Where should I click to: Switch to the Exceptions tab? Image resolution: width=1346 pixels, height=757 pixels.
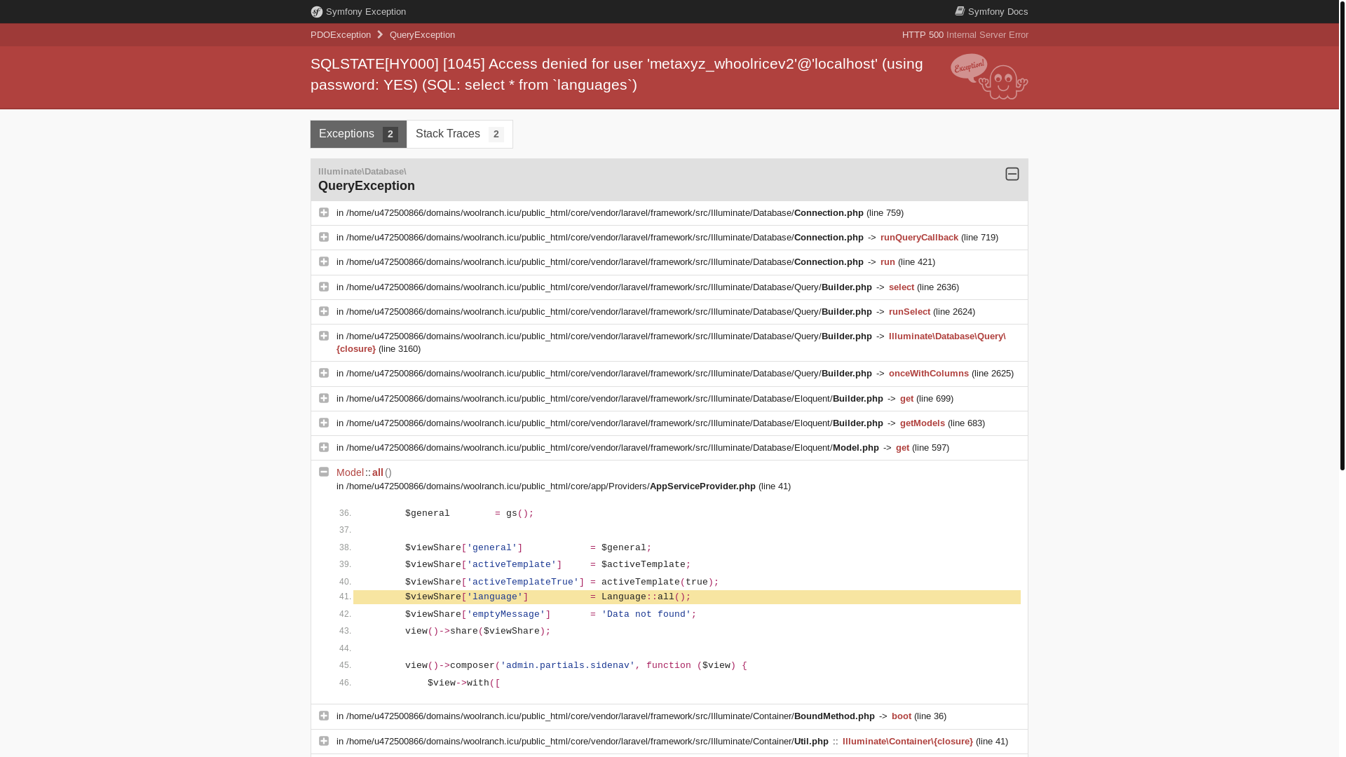click(x=358, y=134)
